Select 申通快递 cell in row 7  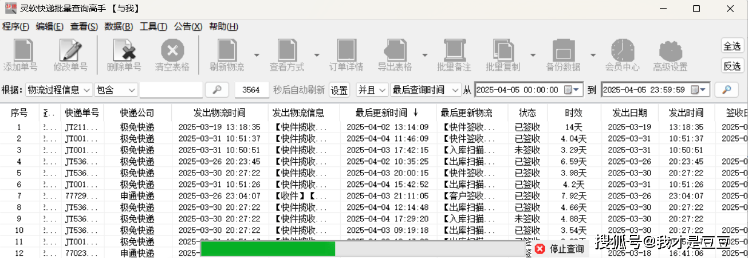click(137, 196)
